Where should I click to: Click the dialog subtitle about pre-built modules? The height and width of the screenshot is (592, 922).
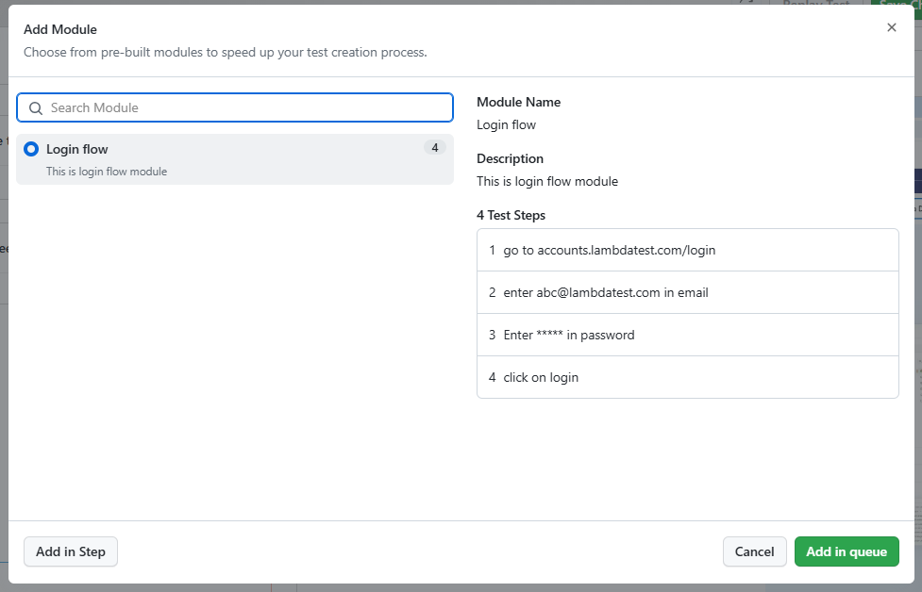coord(226,52)
